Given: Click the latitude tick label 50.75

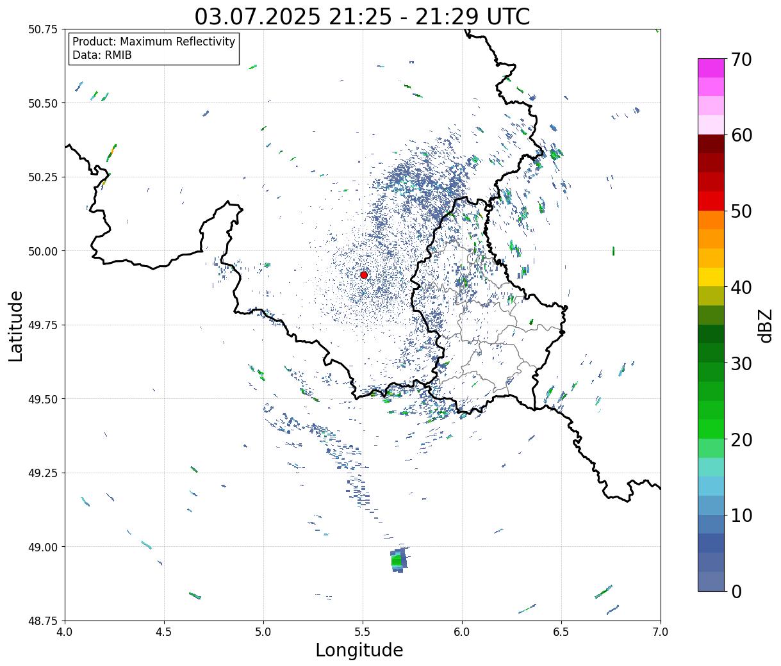Looking at the screenshot, I should click(x=43, y=29).
